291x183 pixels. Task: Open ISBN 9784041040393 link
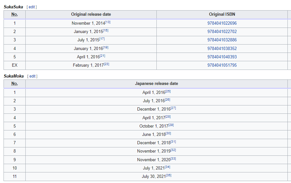click(222, 57)
